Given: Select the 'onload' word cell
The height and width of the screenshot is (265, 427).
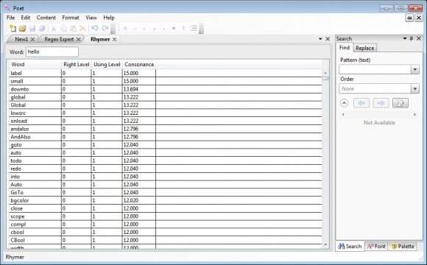Looking at the screenshot, I should click(x=35, y=121).
